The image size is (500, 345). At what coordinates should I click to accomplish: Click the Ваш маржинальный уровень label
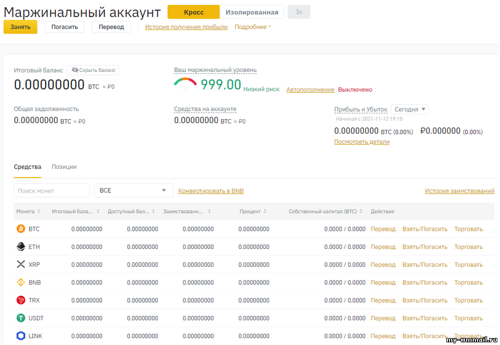point(215,70)
